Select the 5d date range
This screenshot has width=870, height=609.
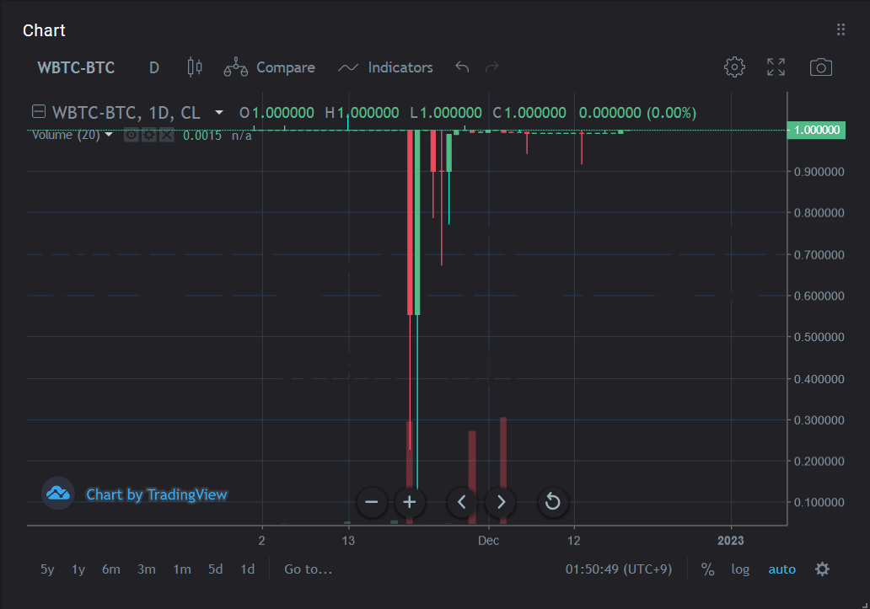pos(215,569)
